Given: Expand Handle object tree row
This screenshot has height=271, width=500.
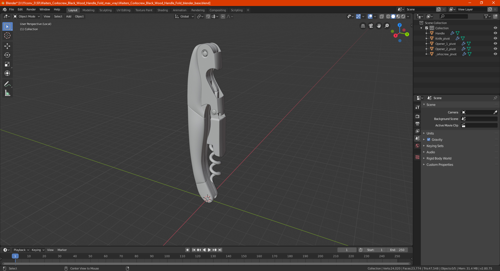Looking at the screenshot, I should point(427,33).
